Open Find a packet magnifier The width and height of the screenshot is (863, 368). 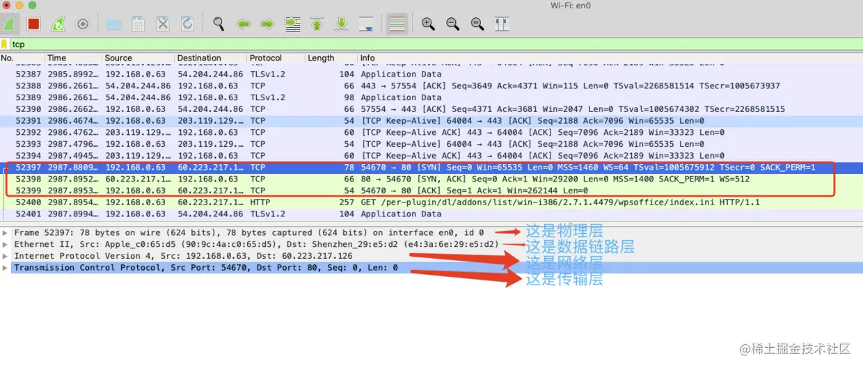coord(219,24)
